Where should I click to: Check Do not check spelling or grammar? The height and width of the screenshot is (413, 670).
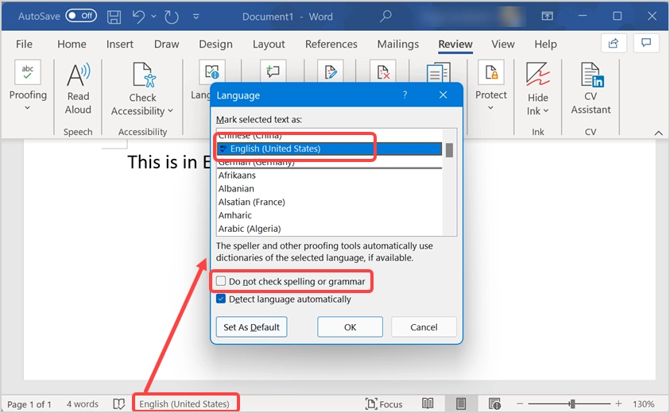[221, 281]
